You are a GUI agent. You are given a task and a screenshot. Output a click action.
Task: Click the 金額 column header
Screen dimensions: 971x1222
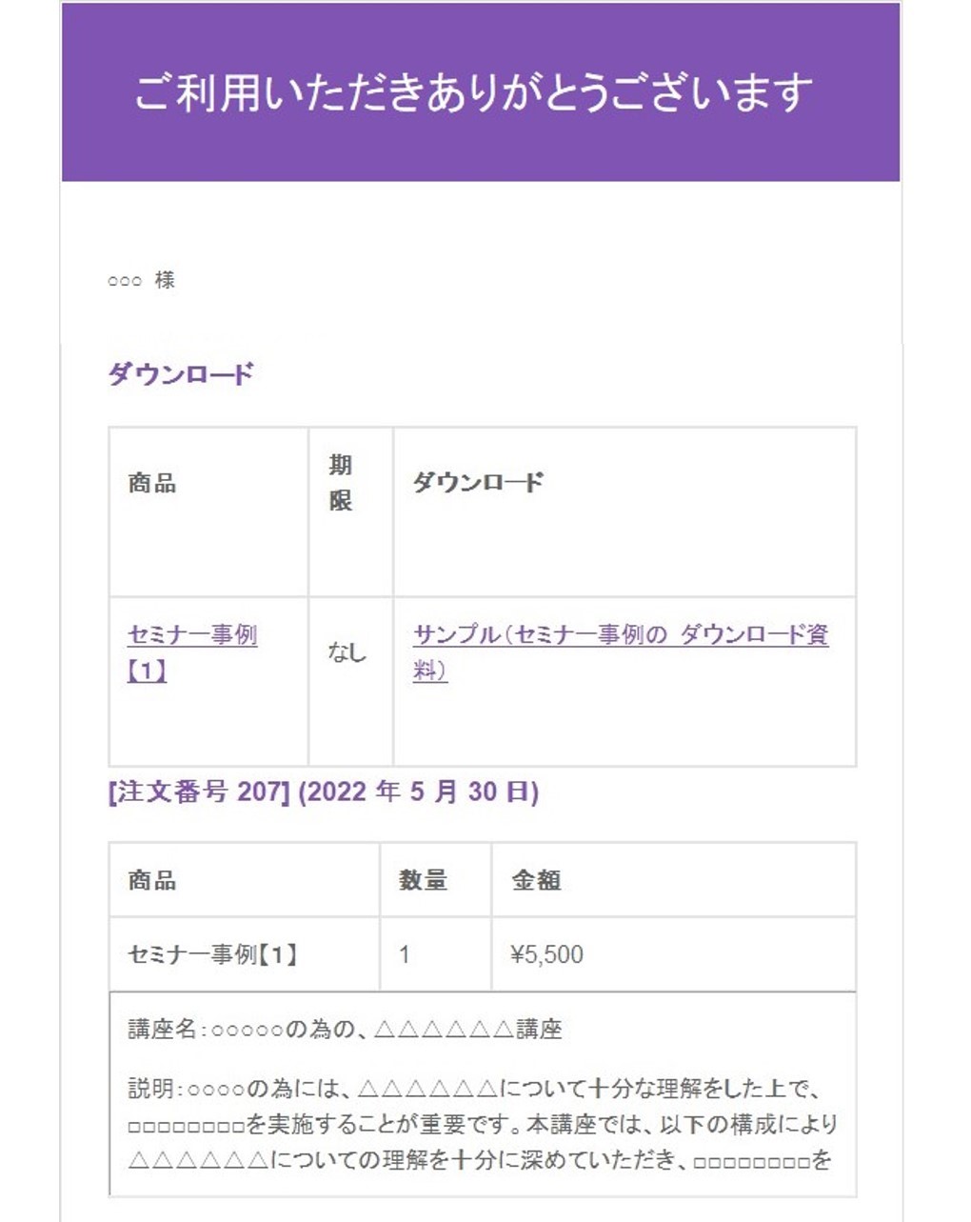tap(536, 880)
